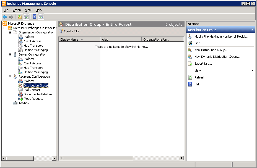Click the Create Filter link

[72, 31]
